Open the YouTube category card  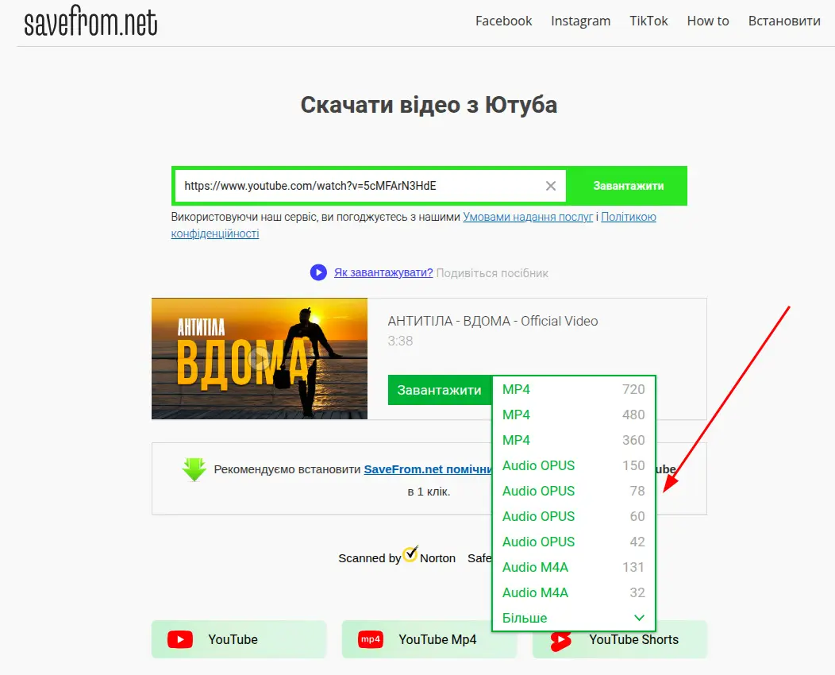239,639
